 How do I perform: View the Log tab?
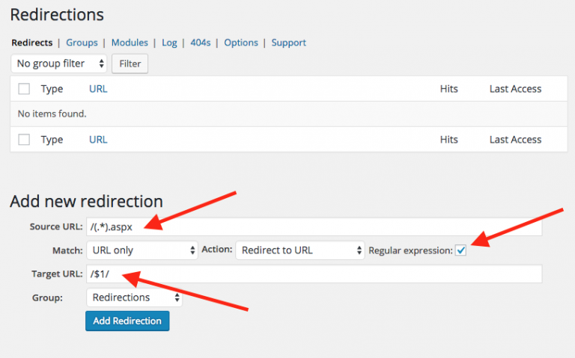(169, 43)
